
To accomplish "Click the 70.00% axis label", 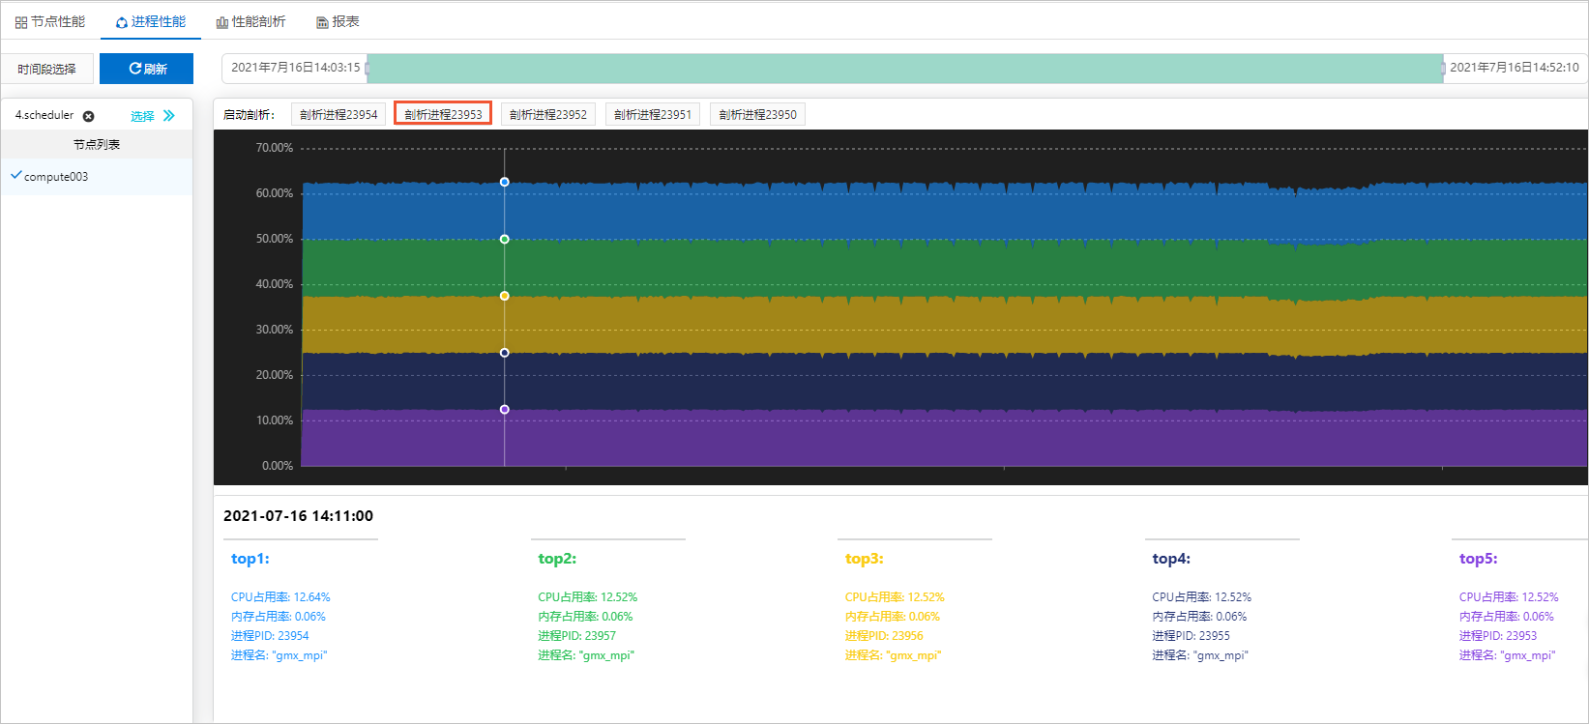I will [x=275, y=148].
